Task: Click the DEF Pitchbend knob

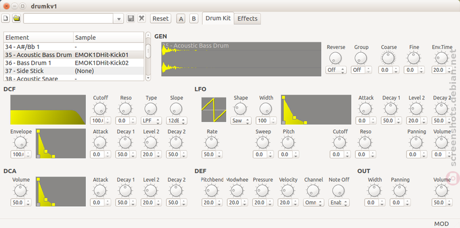Action: [212, 191]
